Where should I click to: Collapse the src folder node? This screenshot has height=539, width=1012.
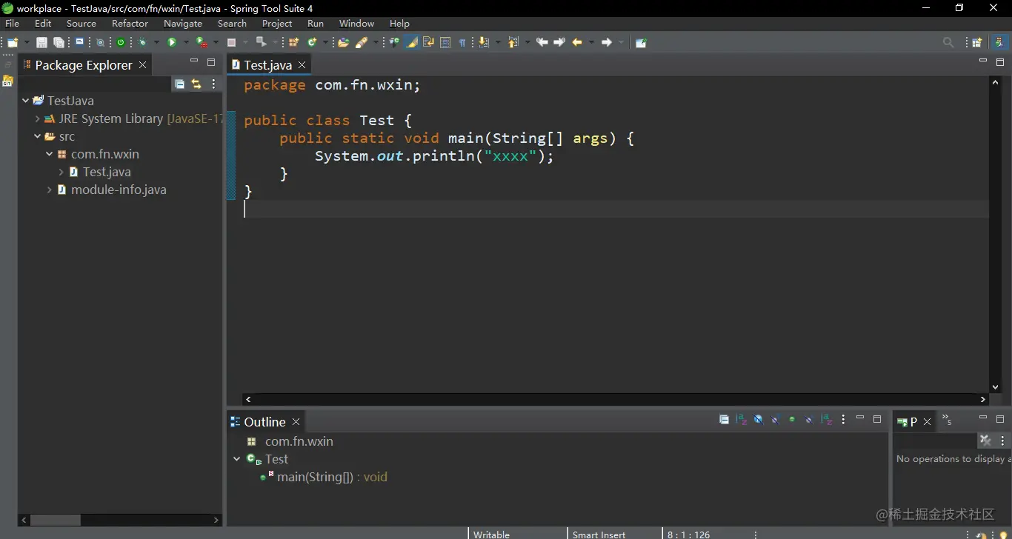(x=38, y=136)
